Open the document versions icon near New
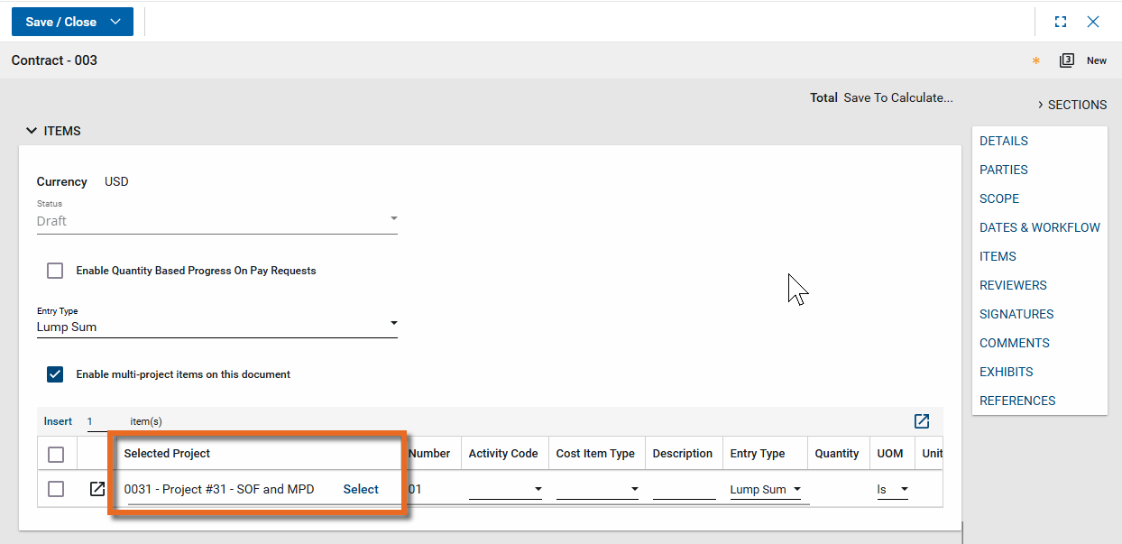This screenshot has height=544, width=1122. click(1067, 60)
